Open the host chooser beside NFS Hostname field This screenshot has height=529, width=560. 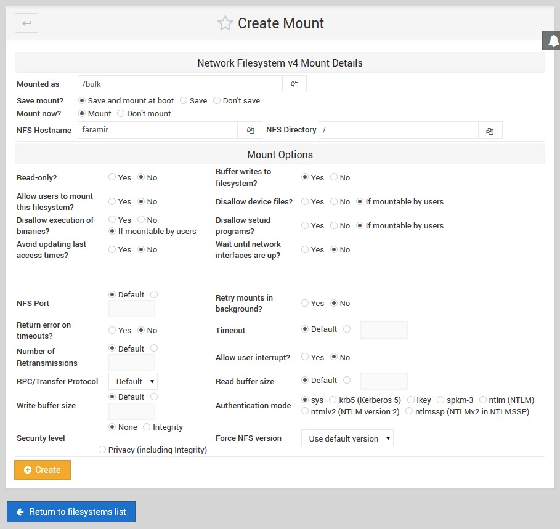tap(250, 130)
